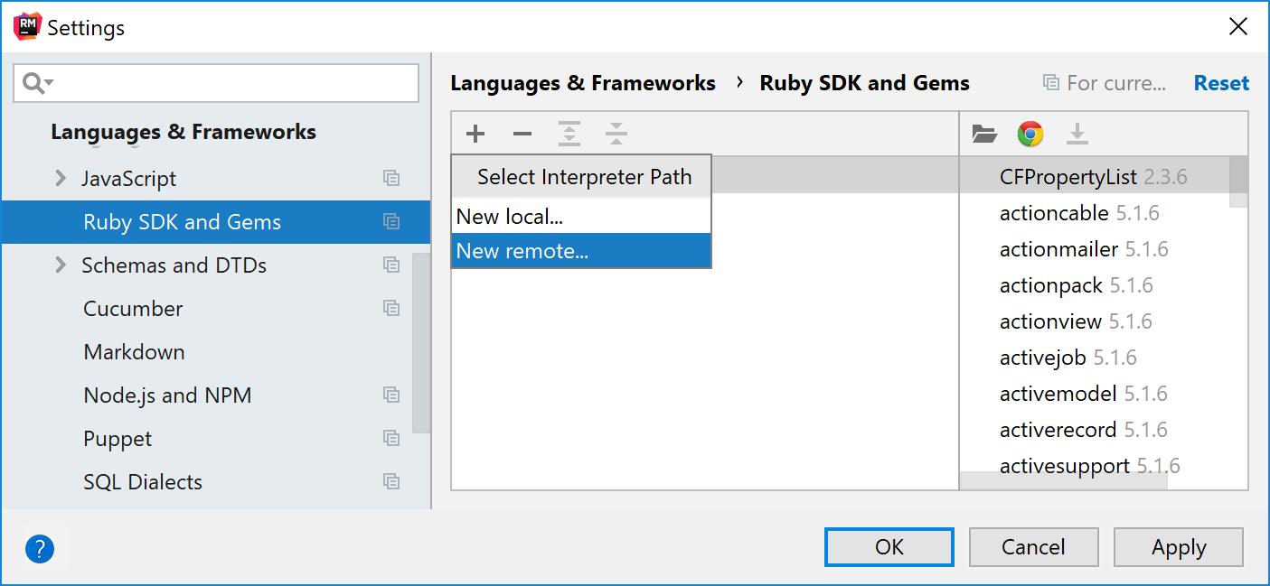Viewport: 1270px width, 586px height.
Task: Click the download gems arrow icon
Action: [x=1077, y=135]
